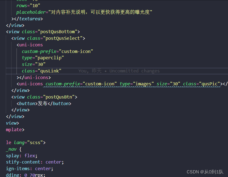The height and width of the screenshot is (177, 228).
Task: Click the flex value in display rule
Action: pyautogui.click(x=30, y=156)
